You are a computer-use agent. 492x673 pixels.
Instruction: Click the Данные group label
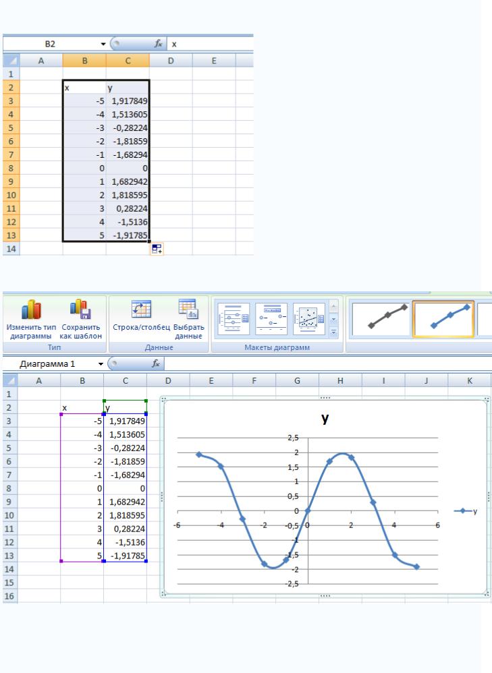pyautogui.click(x=159, y=347)
